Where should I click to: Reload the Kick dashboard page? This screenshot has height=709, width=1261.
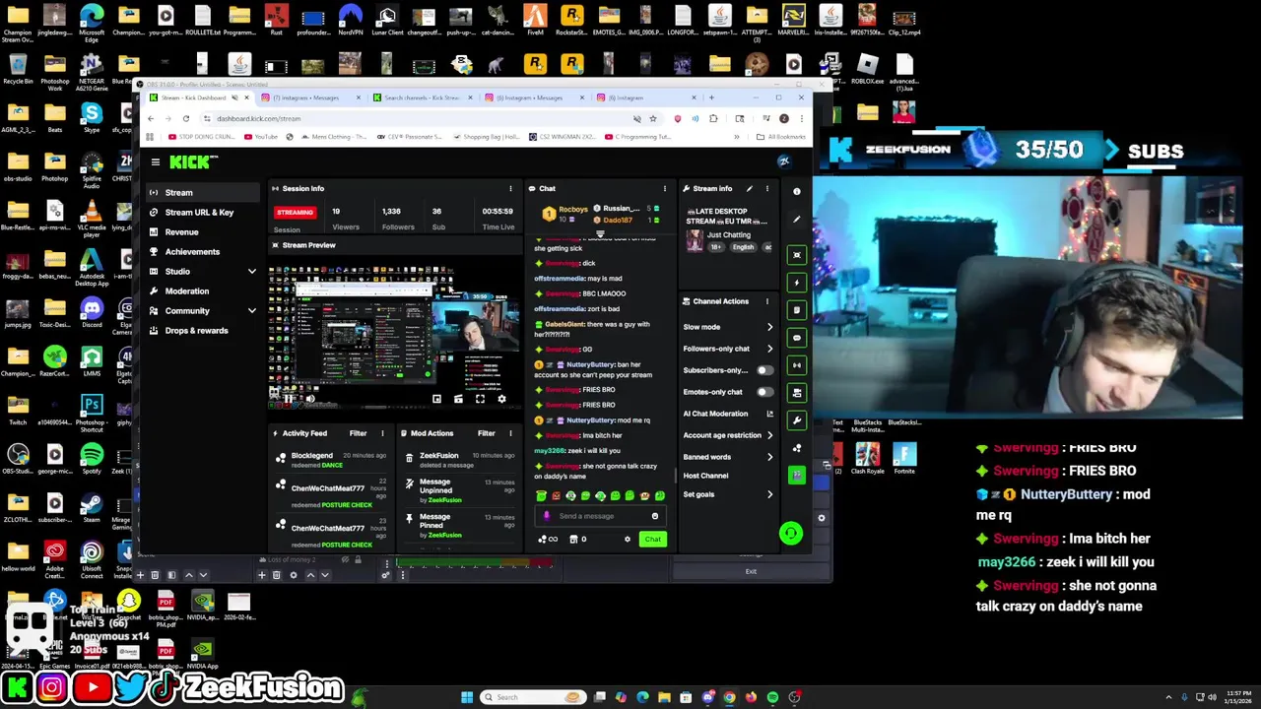click(185, 118)
